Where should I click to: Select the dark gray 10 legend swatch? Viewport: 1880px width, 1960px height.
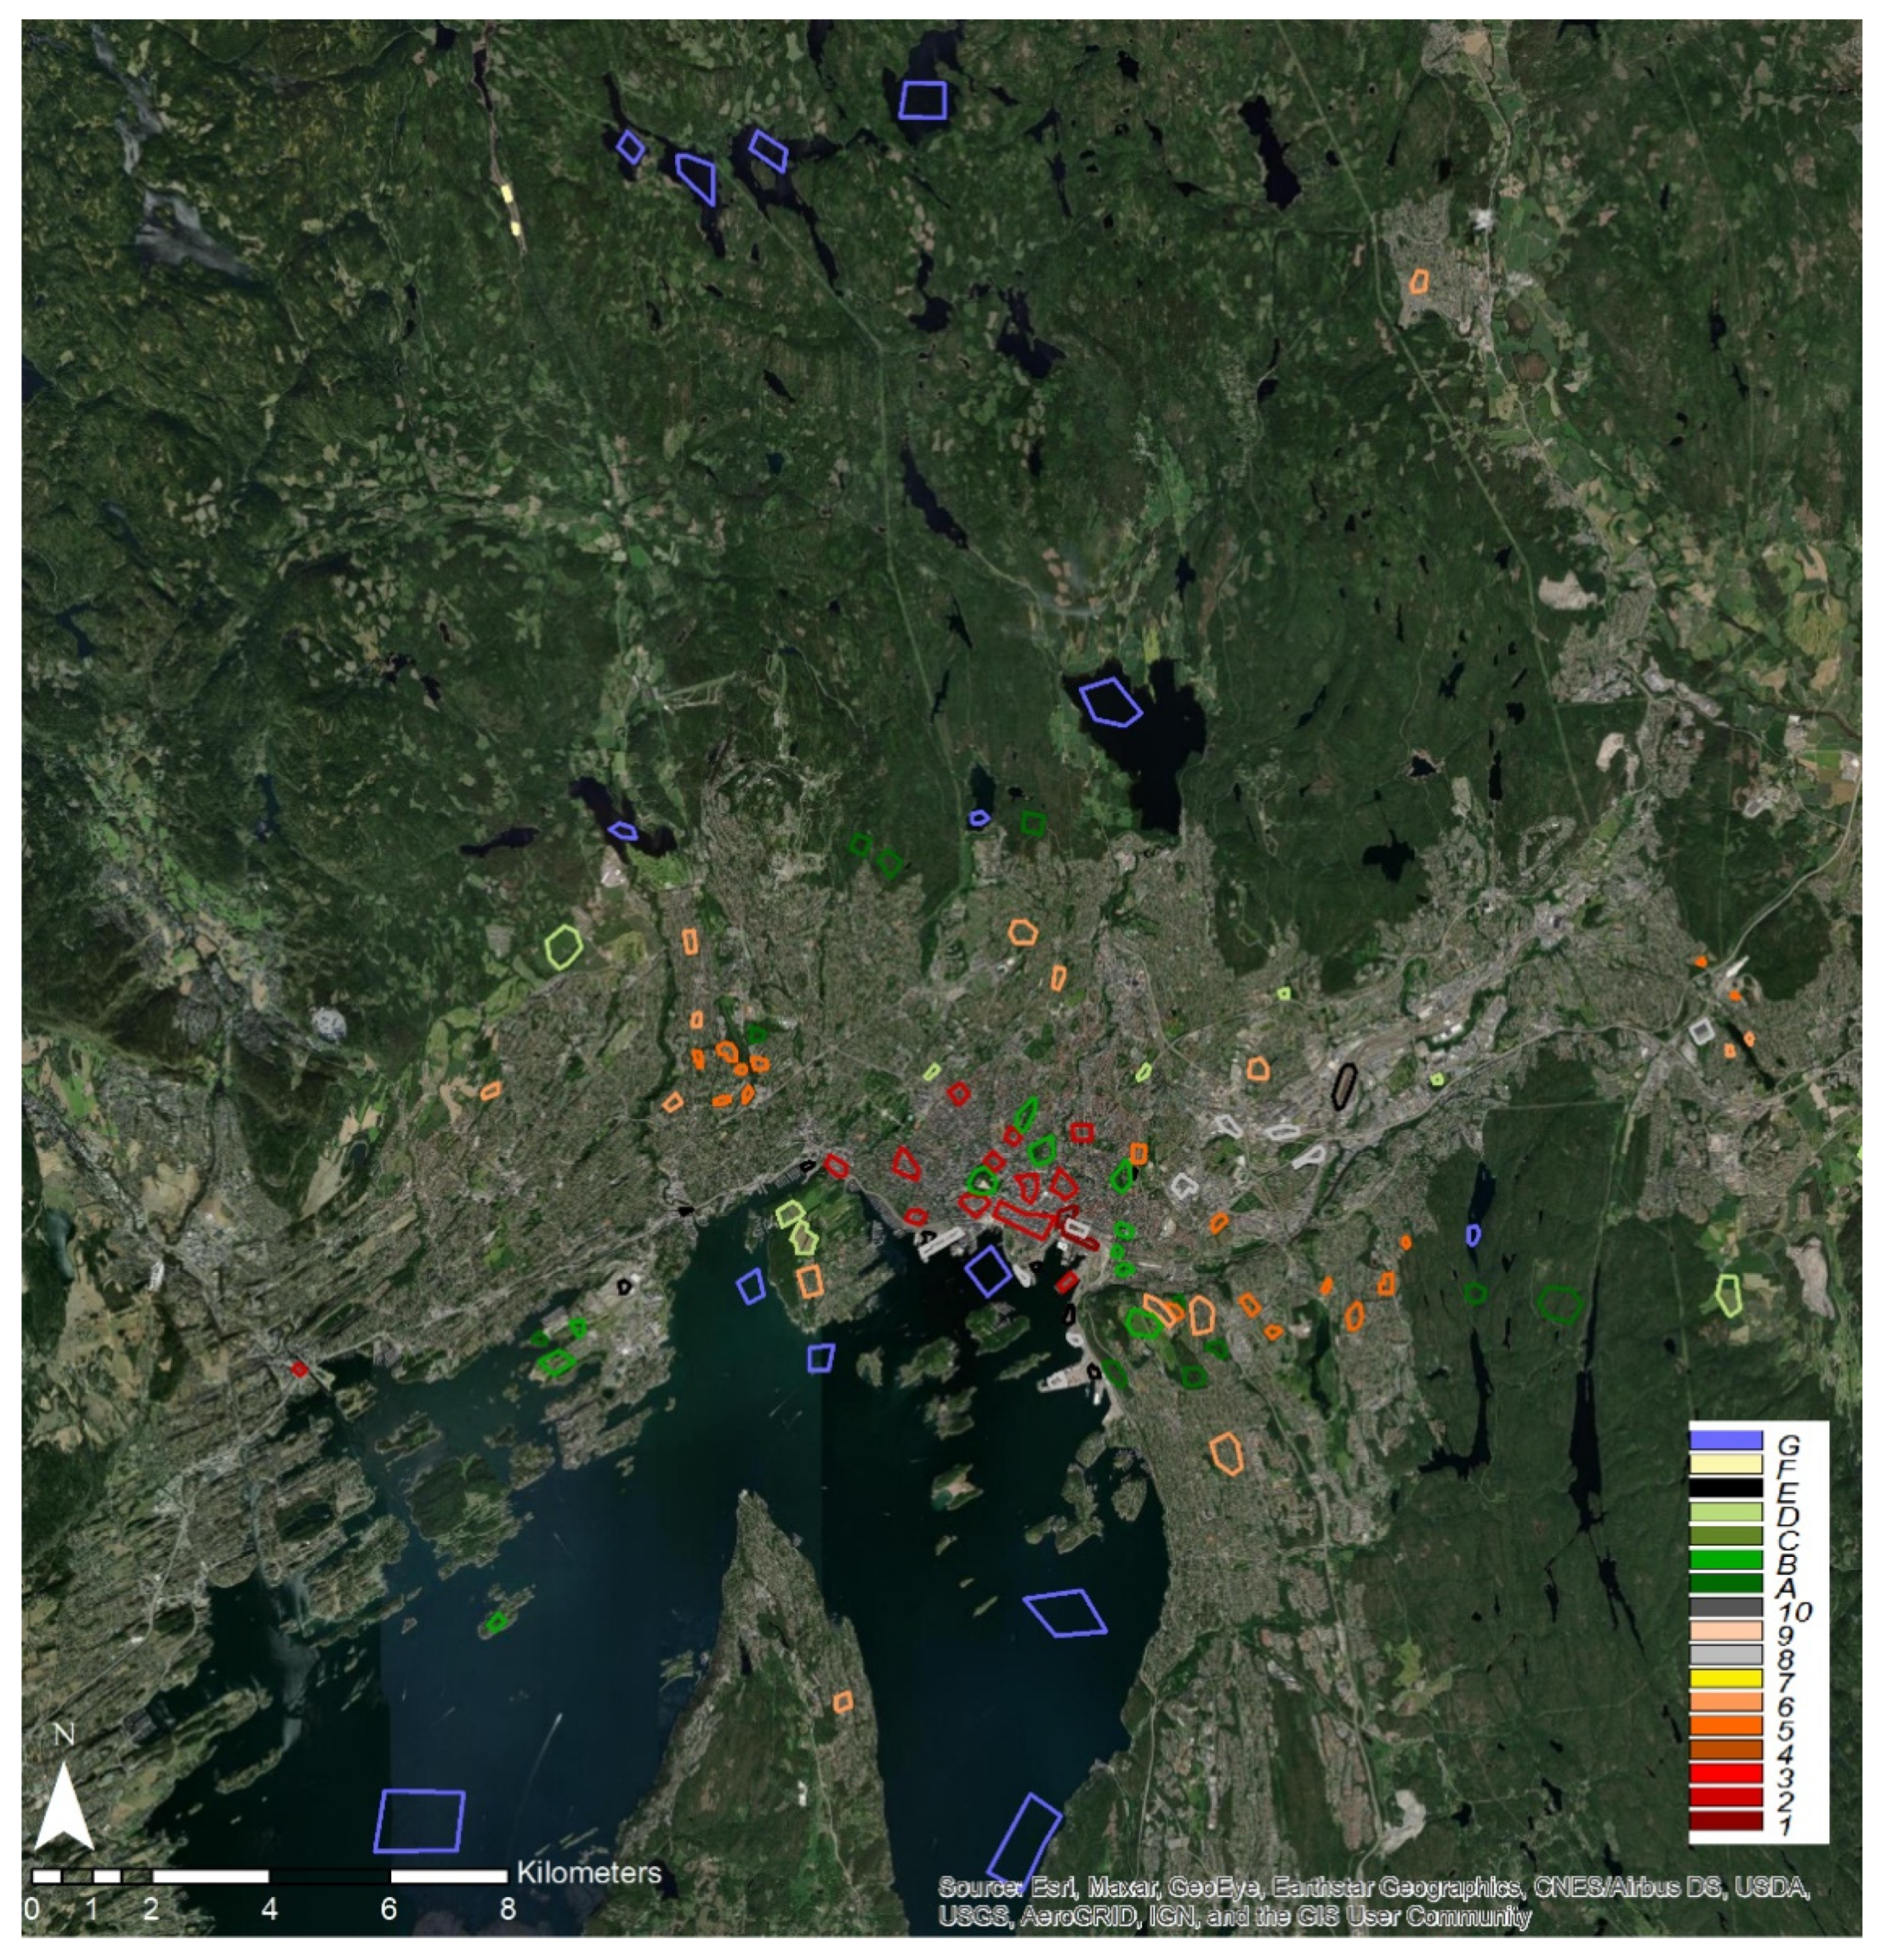pyautogui.click(x=1725, y=1607)
